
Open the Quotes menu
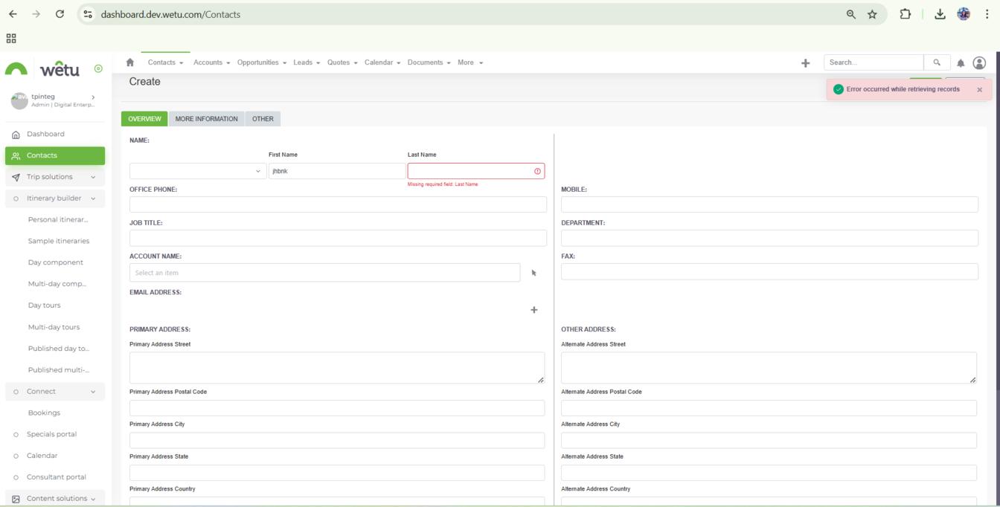tap(342, 62)
